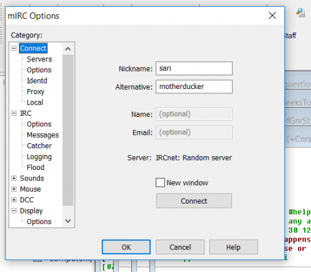The width and height of the screenshot is (311, 272).
Task: Select the DCC category label
Action: click(27, 200)
